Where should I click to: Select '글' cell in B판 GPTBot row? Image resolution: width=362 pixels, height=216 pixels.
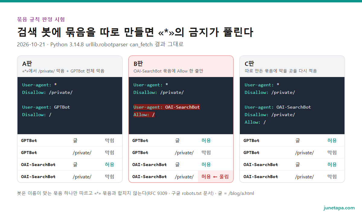coord(177,140)
